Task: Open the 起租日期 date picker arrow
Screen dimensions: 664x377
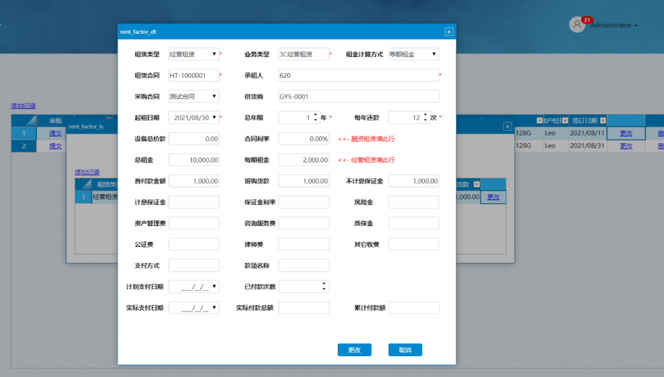Action: (214, 118)
